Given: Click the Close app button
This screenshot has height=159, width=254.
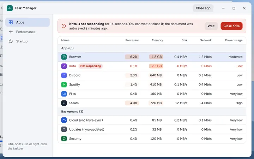Looking at the screenshot, I should 203,8.
